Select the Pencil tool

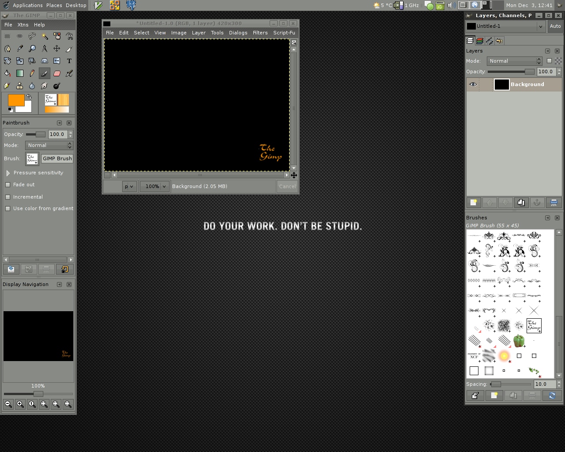[x=32, y=73]
